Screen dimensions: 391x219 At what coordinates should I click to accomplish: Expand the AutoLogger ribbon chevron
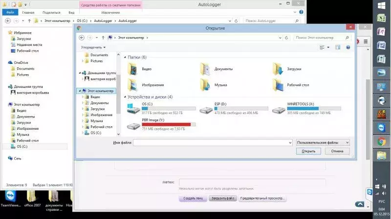click(295, 12)
